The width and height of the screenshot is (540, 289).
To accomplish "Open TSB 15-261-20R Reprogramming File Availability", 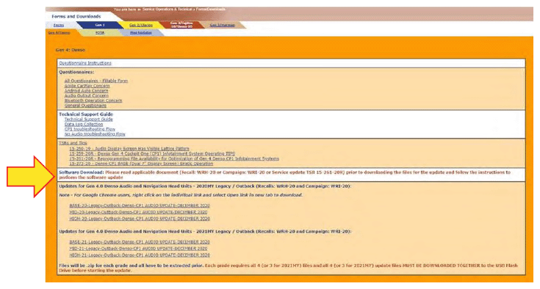I will (x=174, y=158).
